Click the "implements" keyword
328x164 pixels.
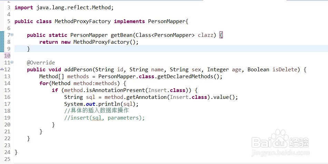129,21
